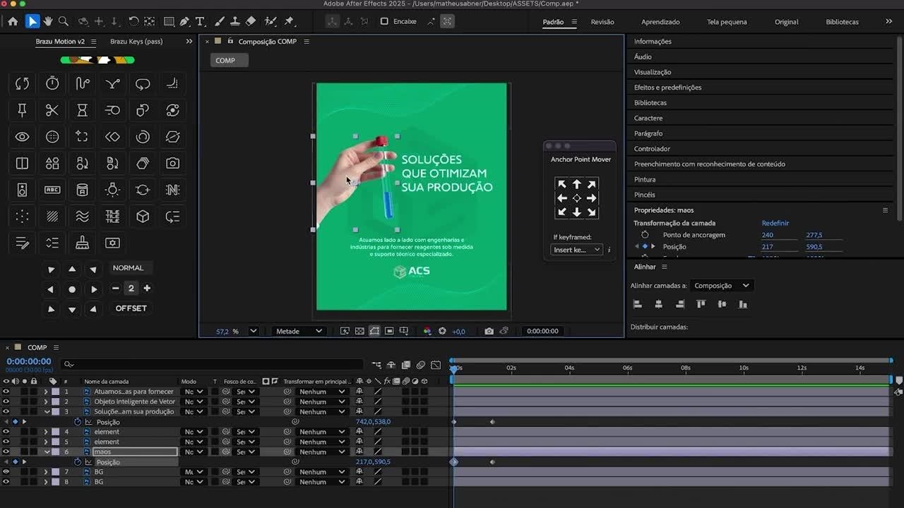Click Redefinir link in layer transform
904x508 pixels.
click(775, 223)
